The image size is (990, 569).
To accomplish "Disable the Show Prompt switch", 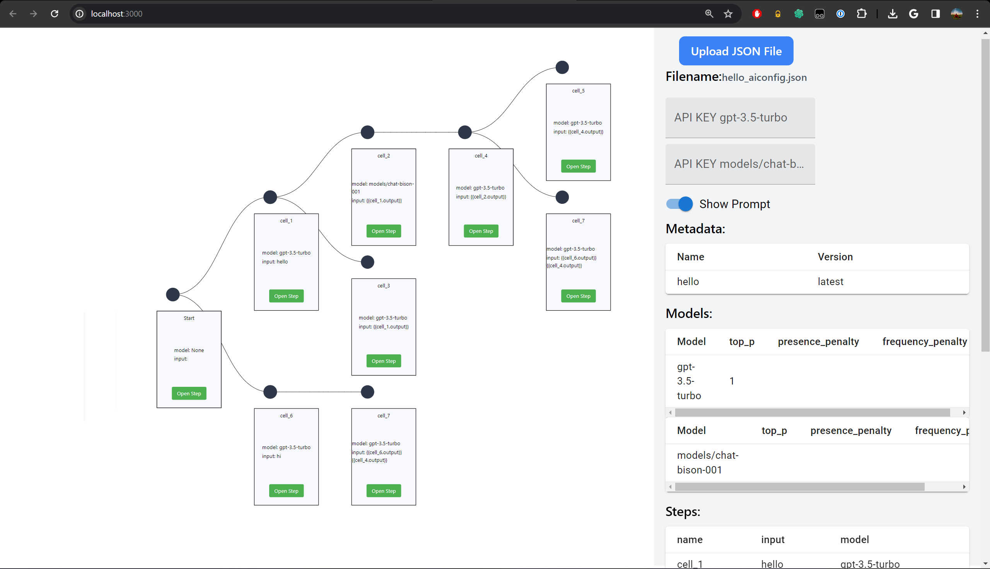I will (x=680, y=203).
